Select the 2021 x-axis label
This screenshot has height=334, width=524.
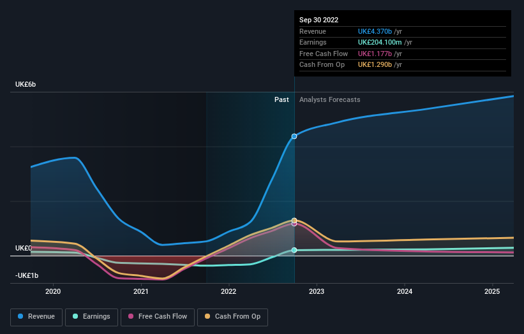point(140,291)
